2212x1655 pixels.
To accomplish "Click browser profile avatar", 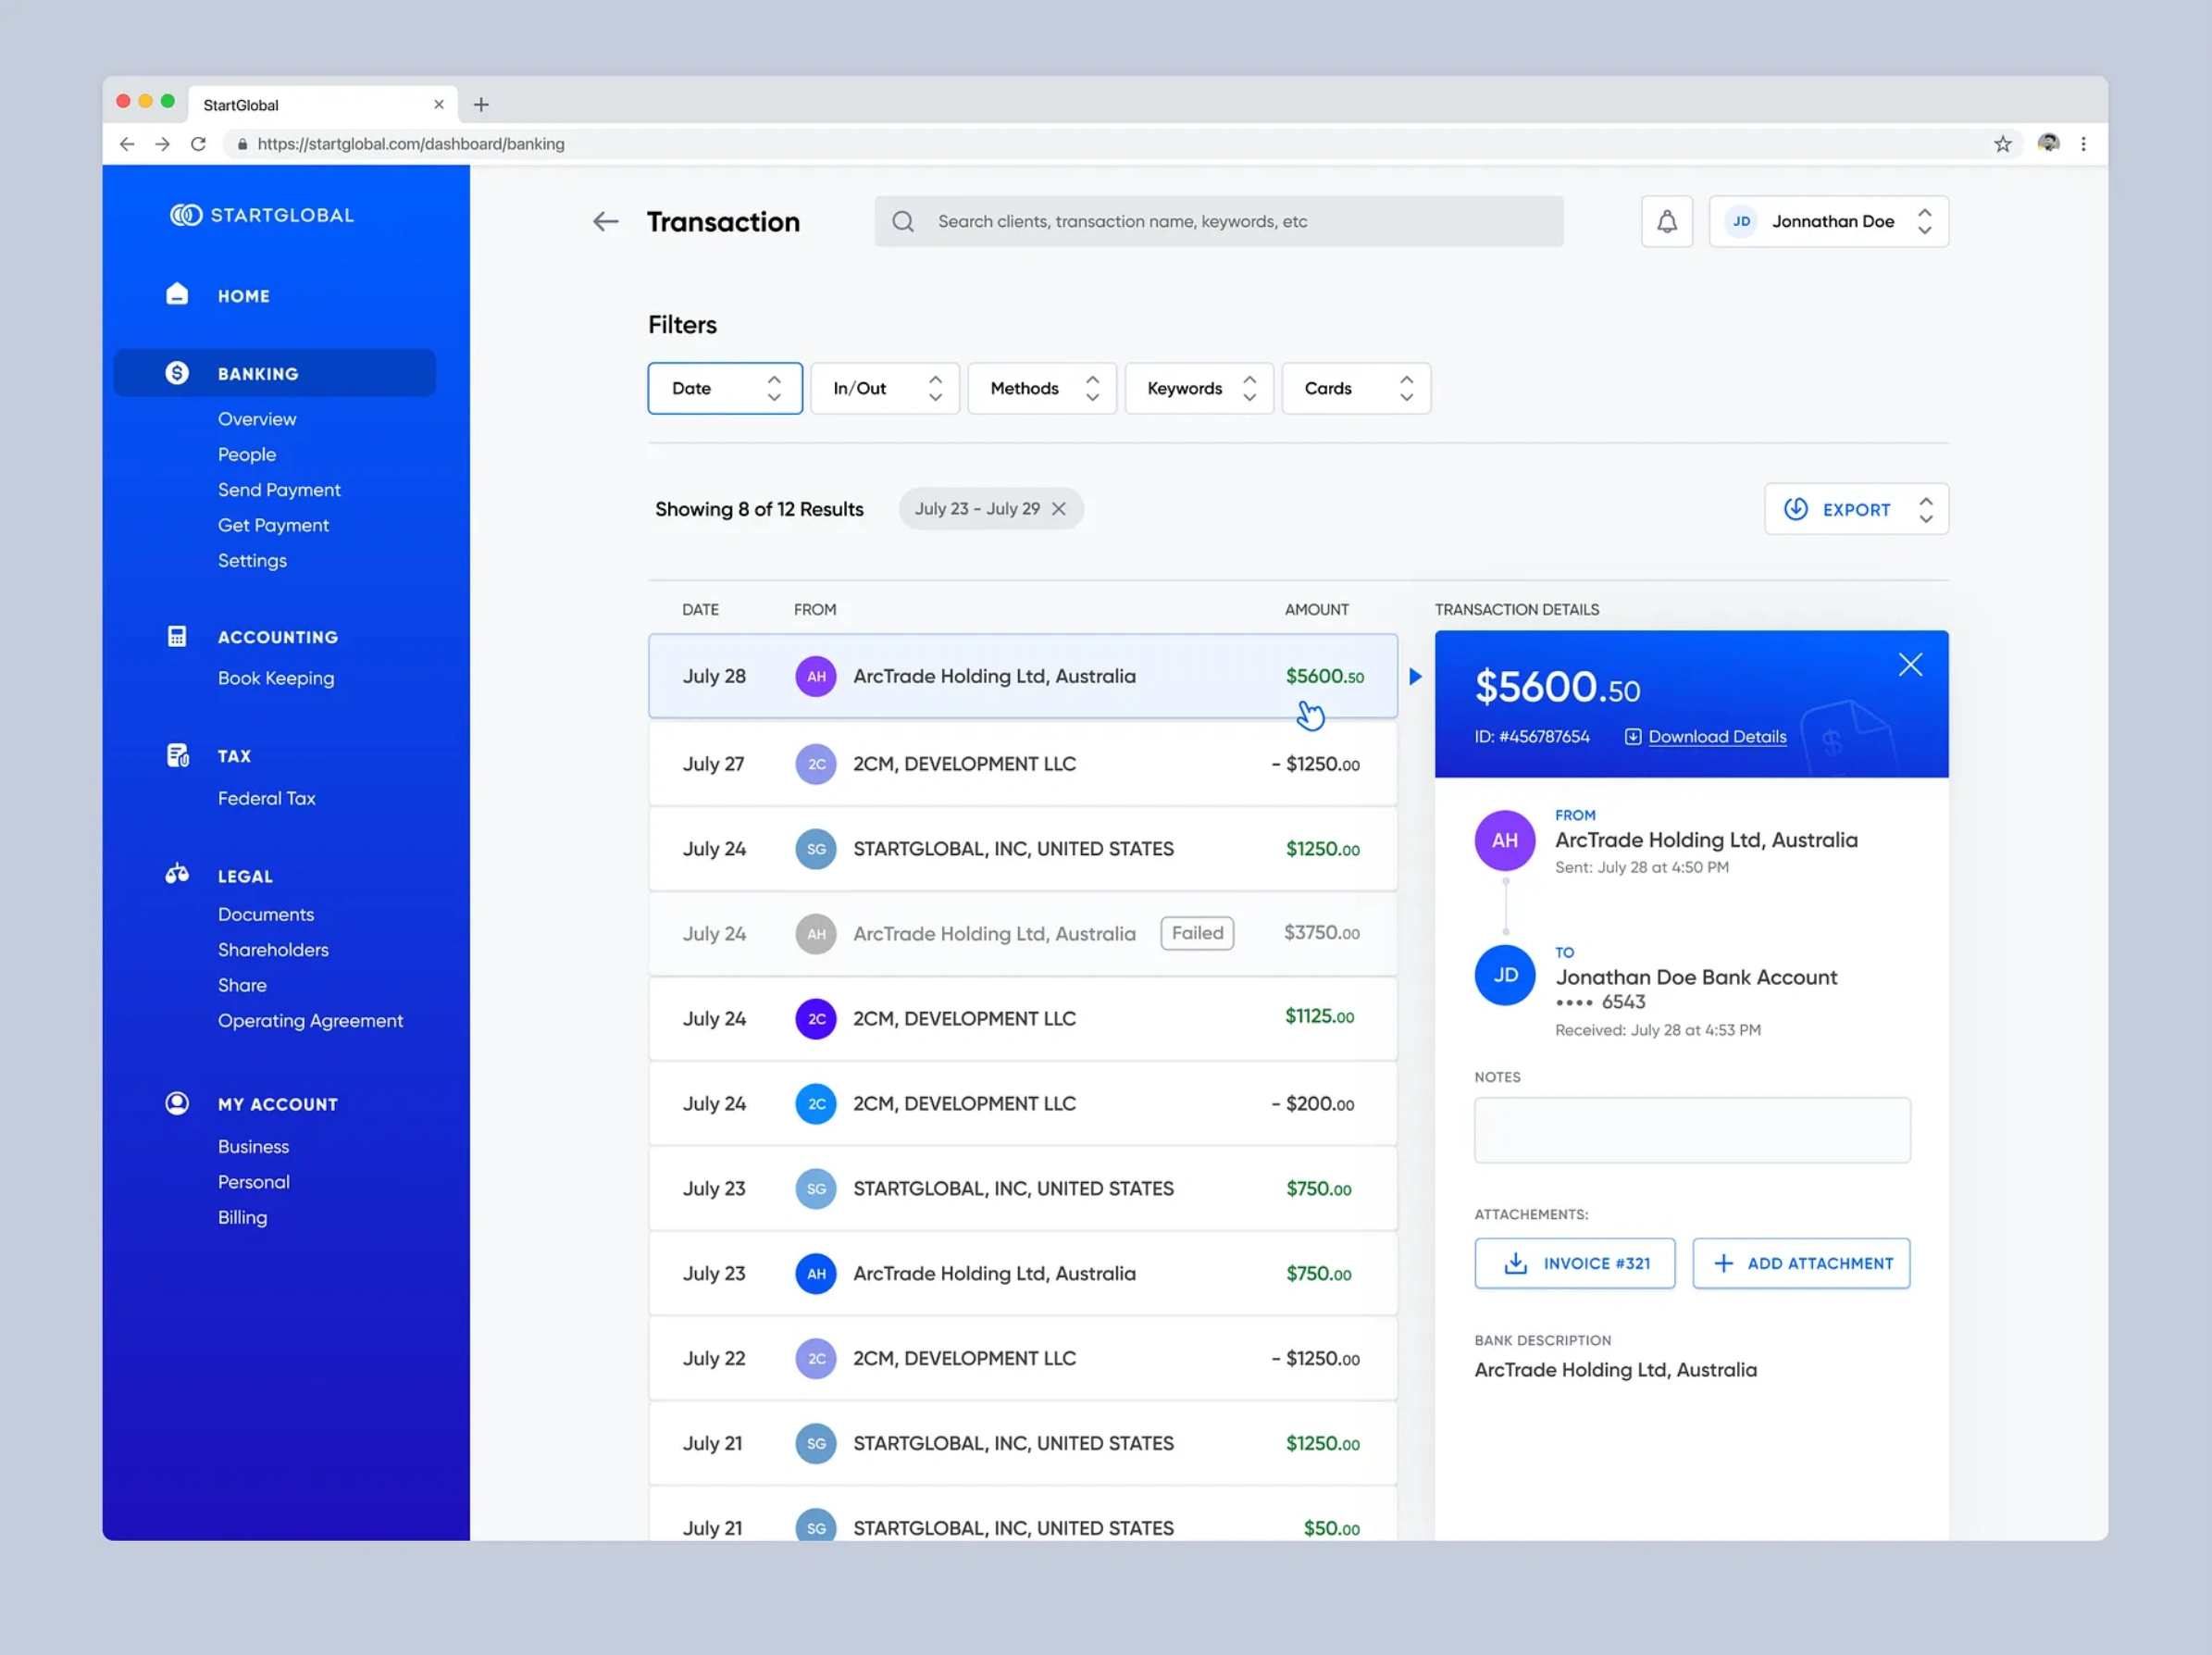I will coord(2049,143).
